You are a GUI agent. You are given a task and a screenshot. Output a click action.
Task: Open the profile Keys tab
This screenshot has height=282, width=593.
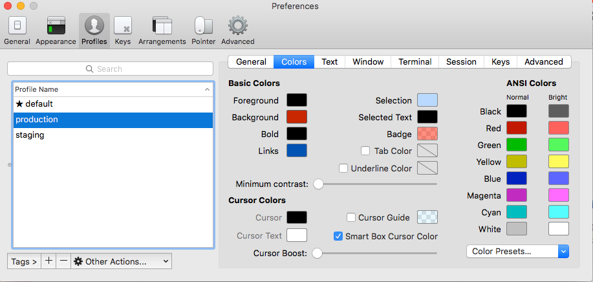[x=501, y=61]
